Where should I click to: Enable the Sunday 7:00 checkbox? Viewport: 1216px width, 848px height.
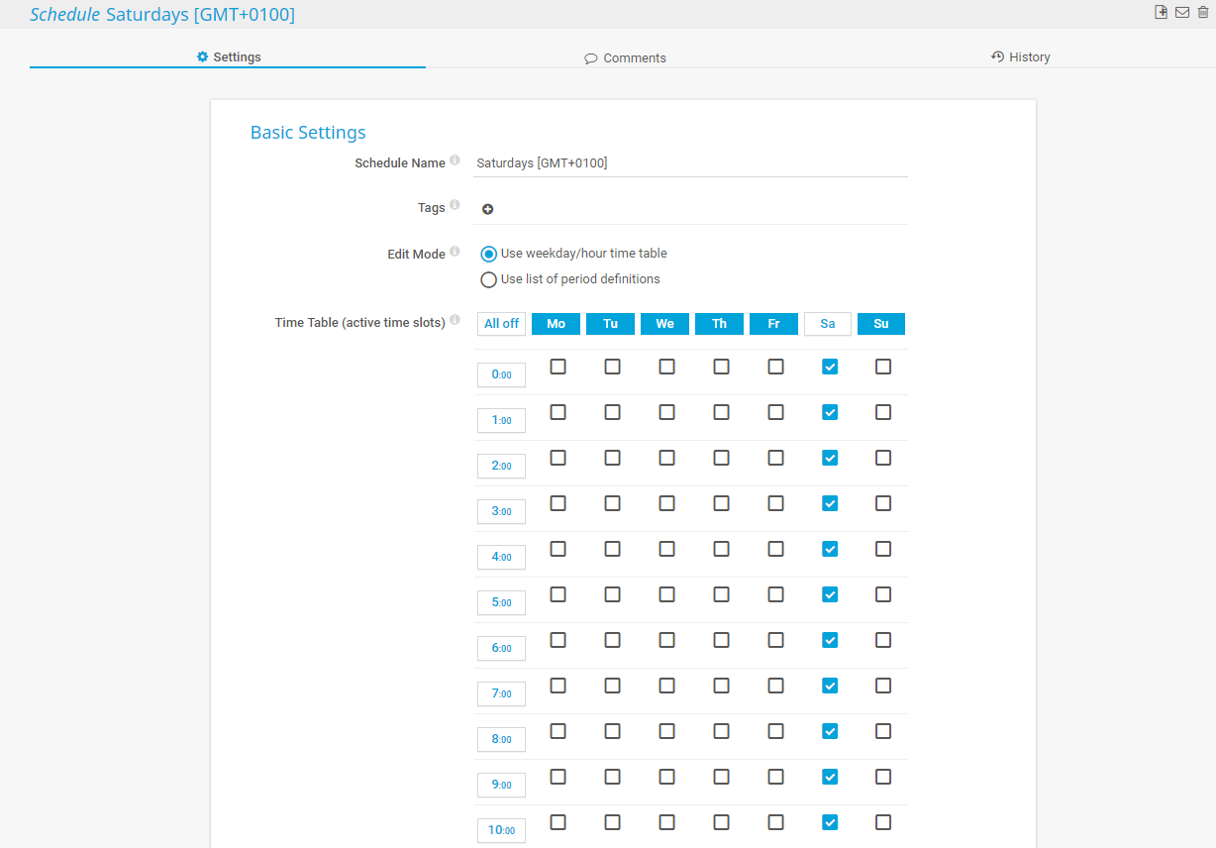(883, 686)
